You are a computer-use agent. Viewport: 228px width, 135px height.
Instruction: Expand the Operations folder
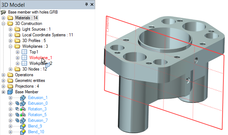tap(3, 75)
